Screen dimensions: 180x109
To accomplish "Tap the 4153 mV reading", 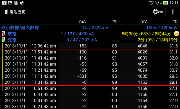I will click(142, 82).
